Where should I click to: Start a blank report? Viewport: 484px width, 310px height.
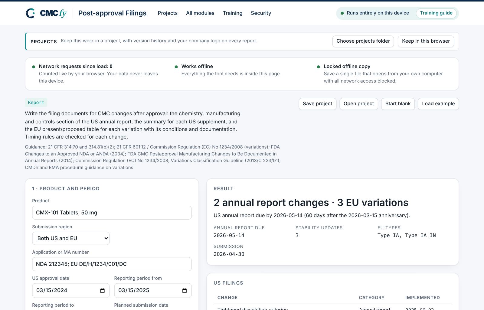pos(398,104)
